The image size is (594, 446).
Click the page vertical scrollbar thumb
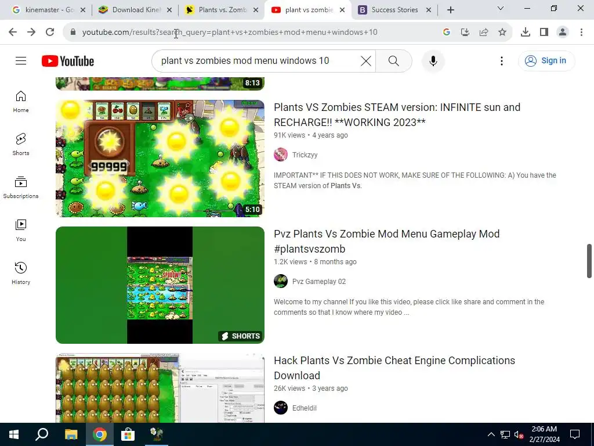(589, 261)
